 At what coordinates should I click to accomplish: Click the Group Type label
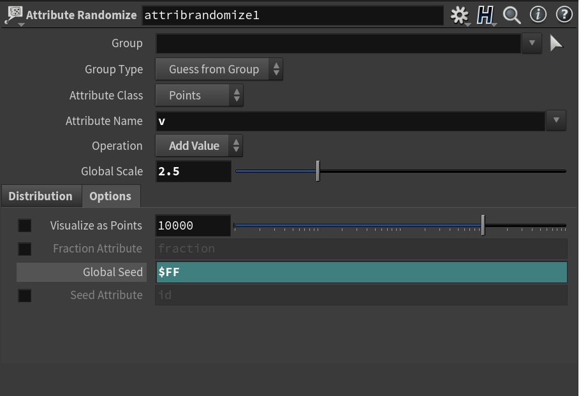[x=114, y=70]
